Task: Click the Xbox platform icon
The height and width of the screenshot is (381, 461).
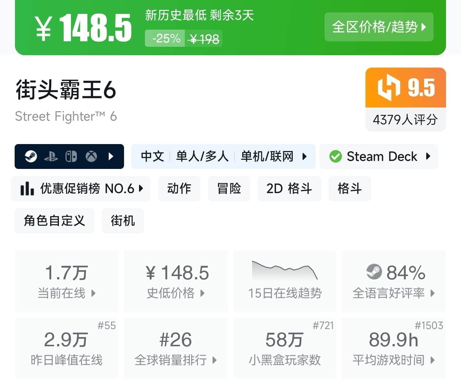Action: click(91, 156)
